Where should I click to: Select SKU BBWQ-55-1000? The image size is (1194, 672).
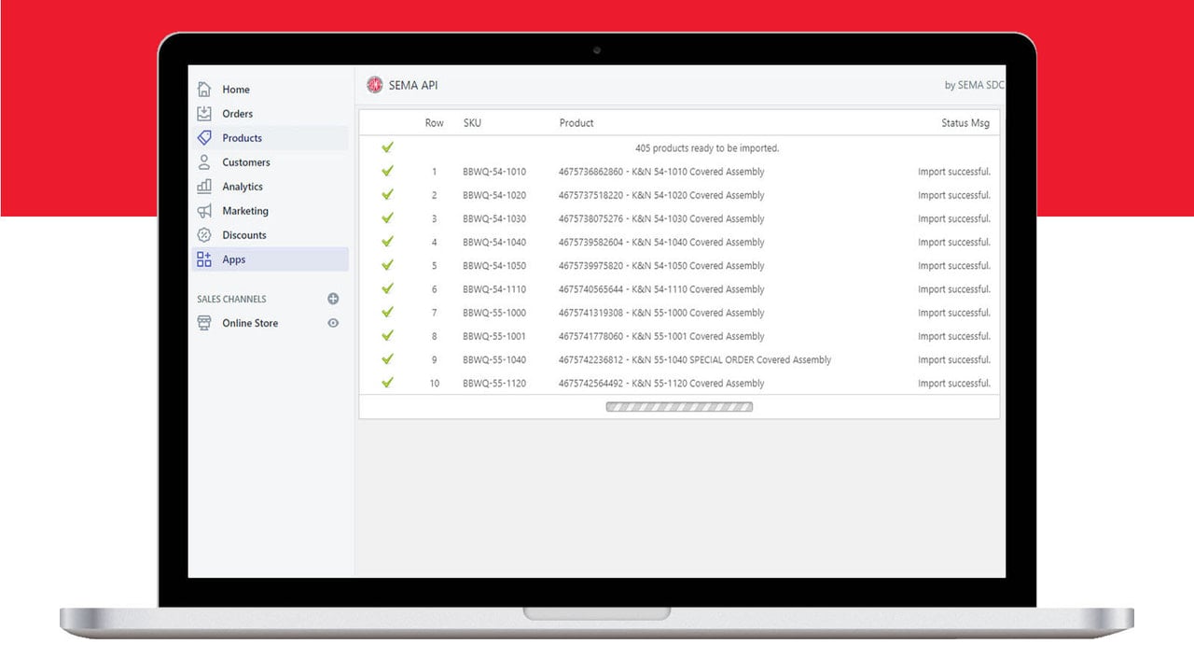click(494, 313)
